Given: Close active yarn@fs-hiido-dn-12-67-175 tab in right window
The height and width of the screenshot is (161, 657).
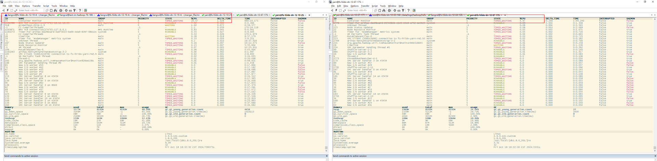Looking at the screenshot, I should 505,15.
